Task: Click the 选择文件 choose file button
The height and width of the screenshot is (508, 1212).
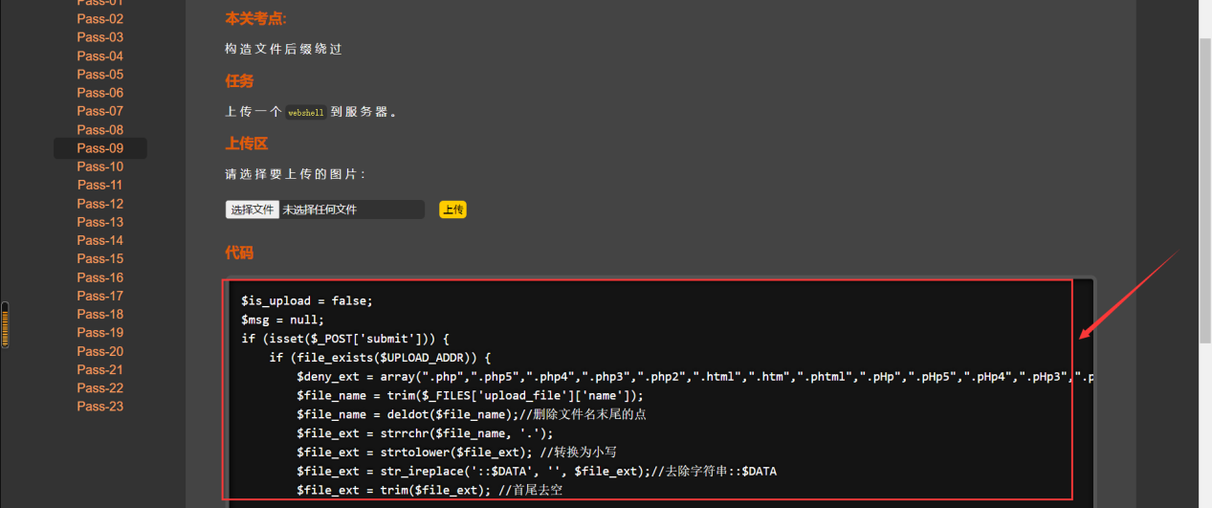Action: coord(253,210)
